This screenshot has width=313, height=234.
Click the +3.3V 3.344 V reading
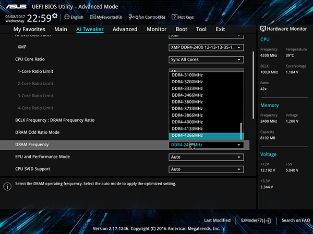pyautogui.click(x=267, y=187)
